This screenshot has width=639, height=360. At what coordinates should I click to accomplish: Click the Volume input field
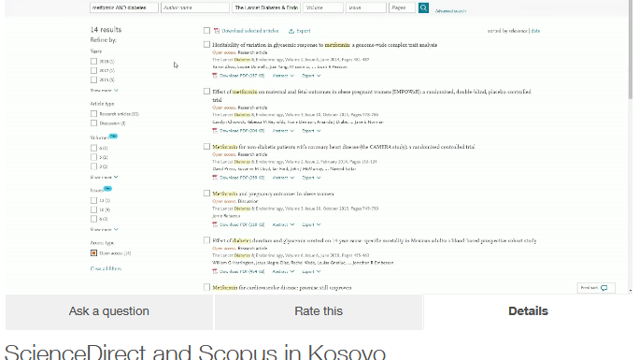point(322,7)
